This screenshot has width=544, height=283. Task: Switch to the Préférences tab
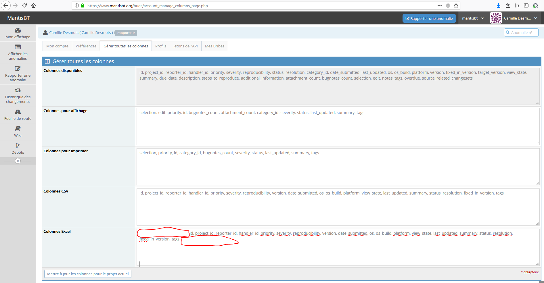point(86,46)
